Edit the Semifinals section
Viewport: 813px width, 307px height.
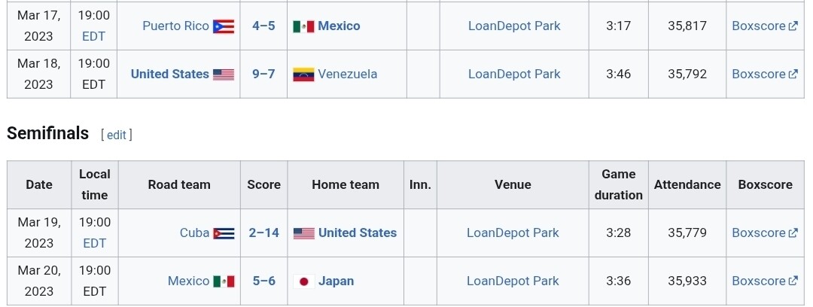(x=117, y=135)
